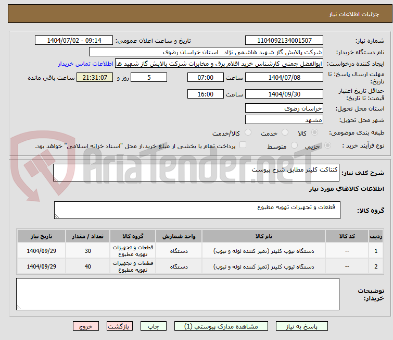Click the validity time field 16:00
This screenshot has height=340, width=393.
click(x=205, y=94)
